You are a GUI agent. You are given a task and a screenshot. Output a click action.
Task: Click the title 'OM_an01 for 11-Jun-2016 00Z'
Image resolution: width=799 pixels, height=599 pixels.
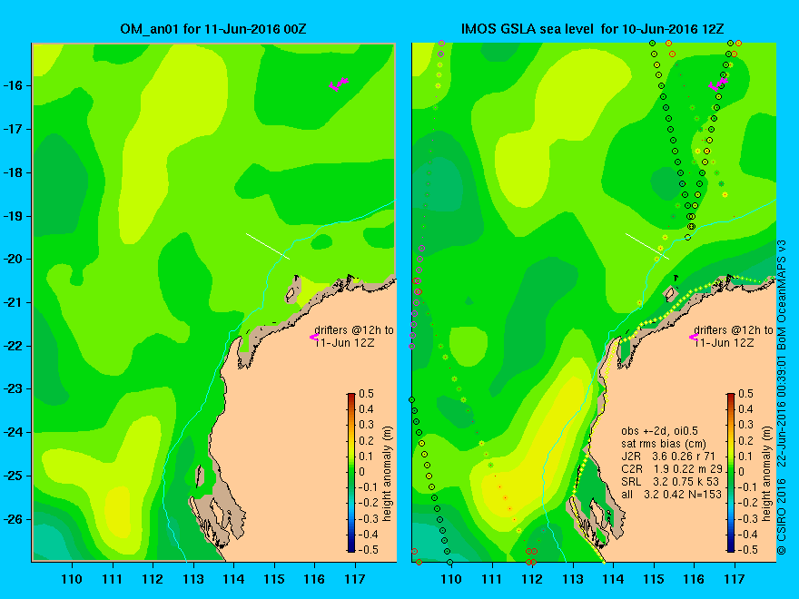[213, 29]
